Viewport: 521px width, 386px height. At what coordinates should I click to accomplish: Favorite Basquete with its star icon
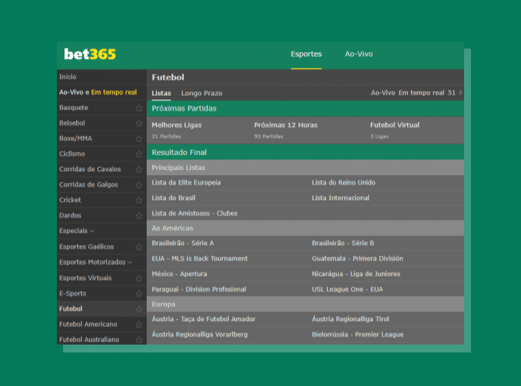point(139,107)
